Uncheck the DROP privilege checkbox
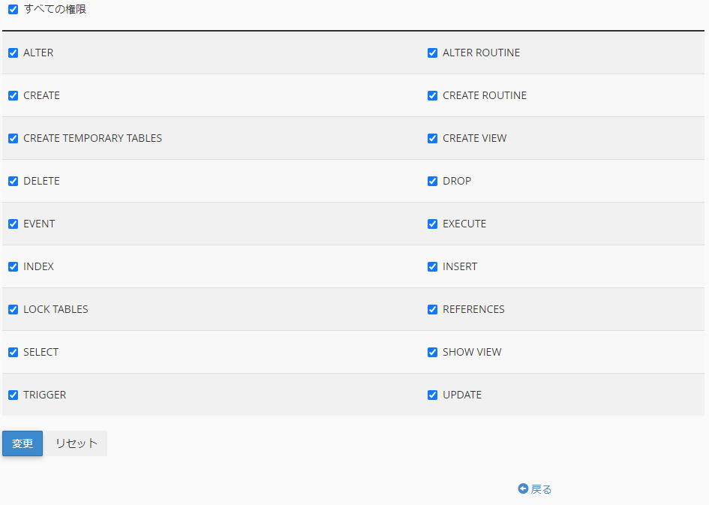This screenshot has height=505, width=709. 432,182
